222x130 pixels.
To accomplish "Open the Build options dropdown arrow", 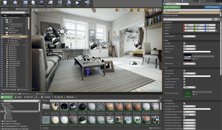I will [x=74, y=4].
